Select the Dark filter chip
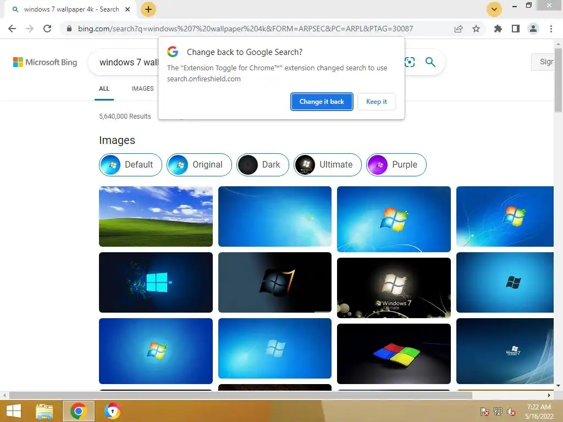This screenshot has width=563, height=422. click(x=262, y=165)
